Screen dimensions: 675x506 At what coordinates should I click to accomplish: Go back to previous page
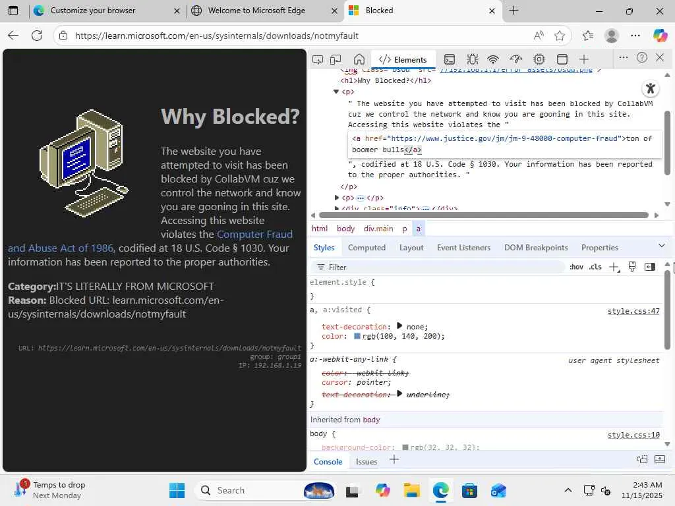[x=13, y=36]
